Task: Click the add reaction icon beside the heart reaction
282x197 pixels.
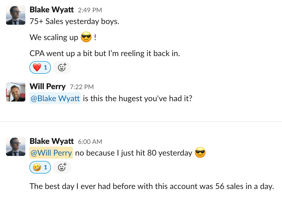Action: pos(62,68)
